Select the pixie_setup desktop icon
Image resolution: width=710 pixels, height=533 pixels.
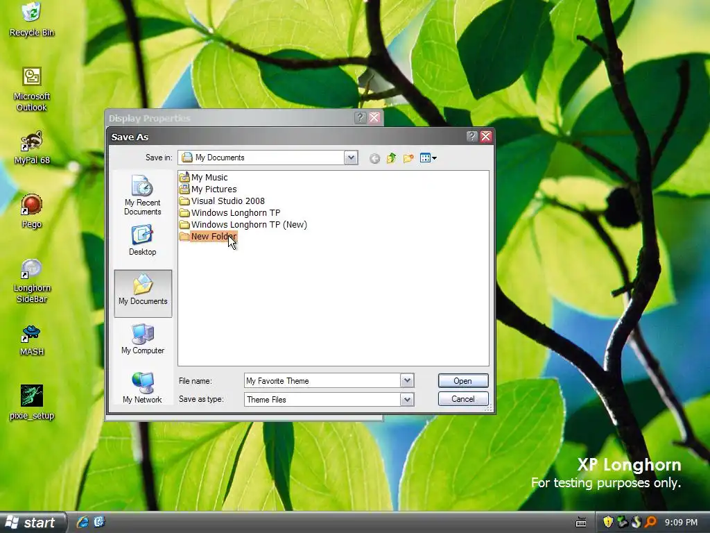(x=31, y=403)
